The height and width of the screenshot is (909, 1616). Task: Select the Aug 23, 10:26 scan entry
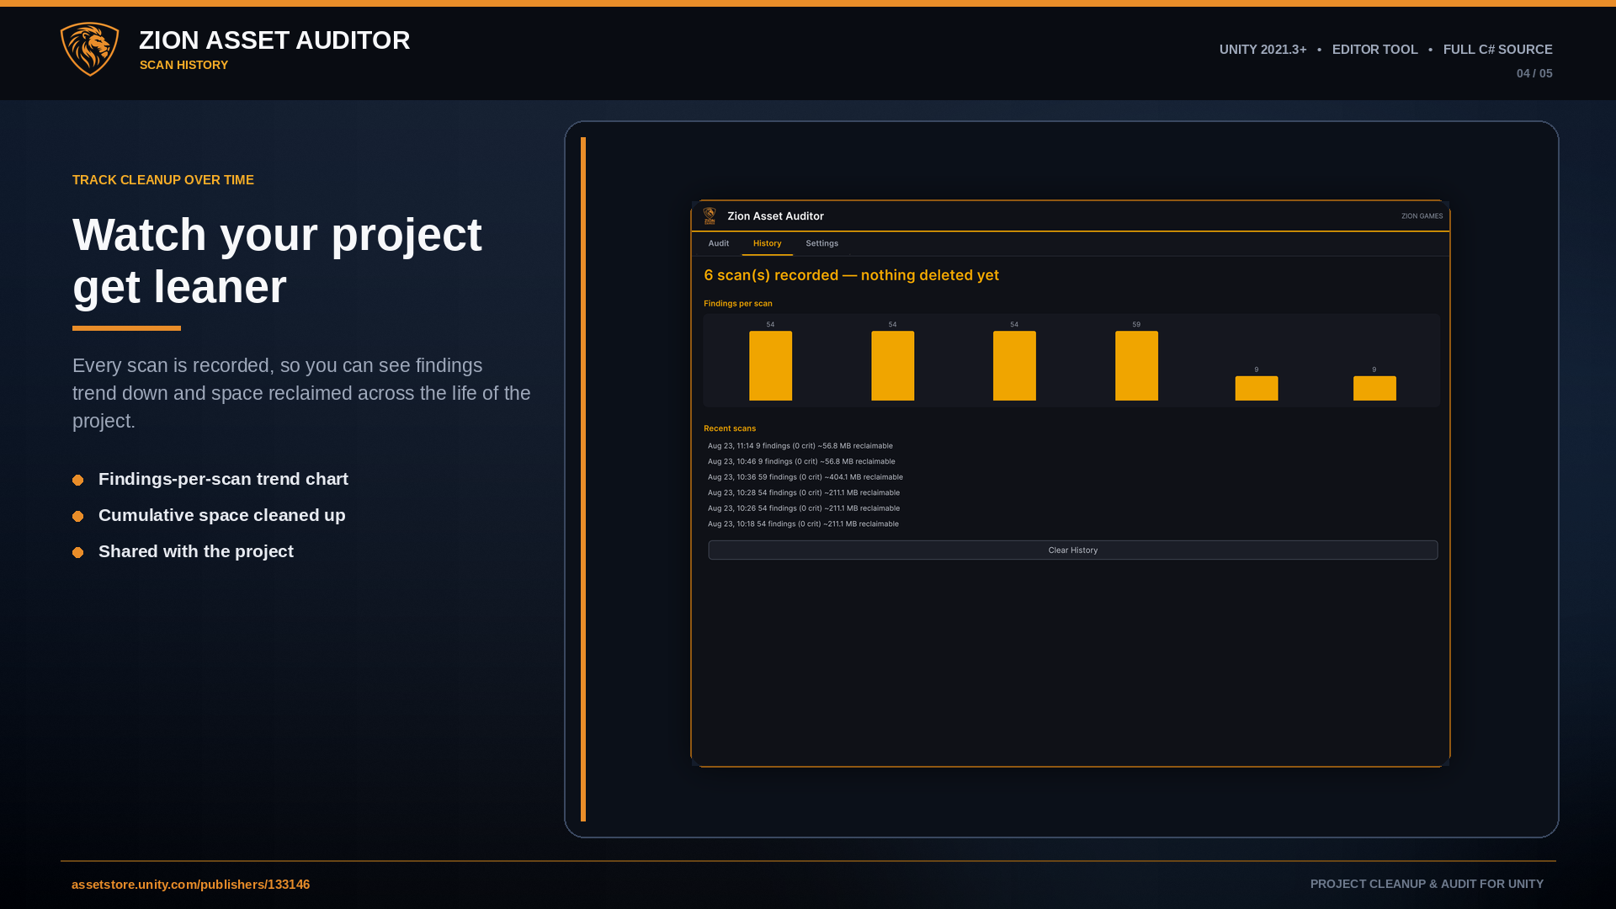(804, 508)
